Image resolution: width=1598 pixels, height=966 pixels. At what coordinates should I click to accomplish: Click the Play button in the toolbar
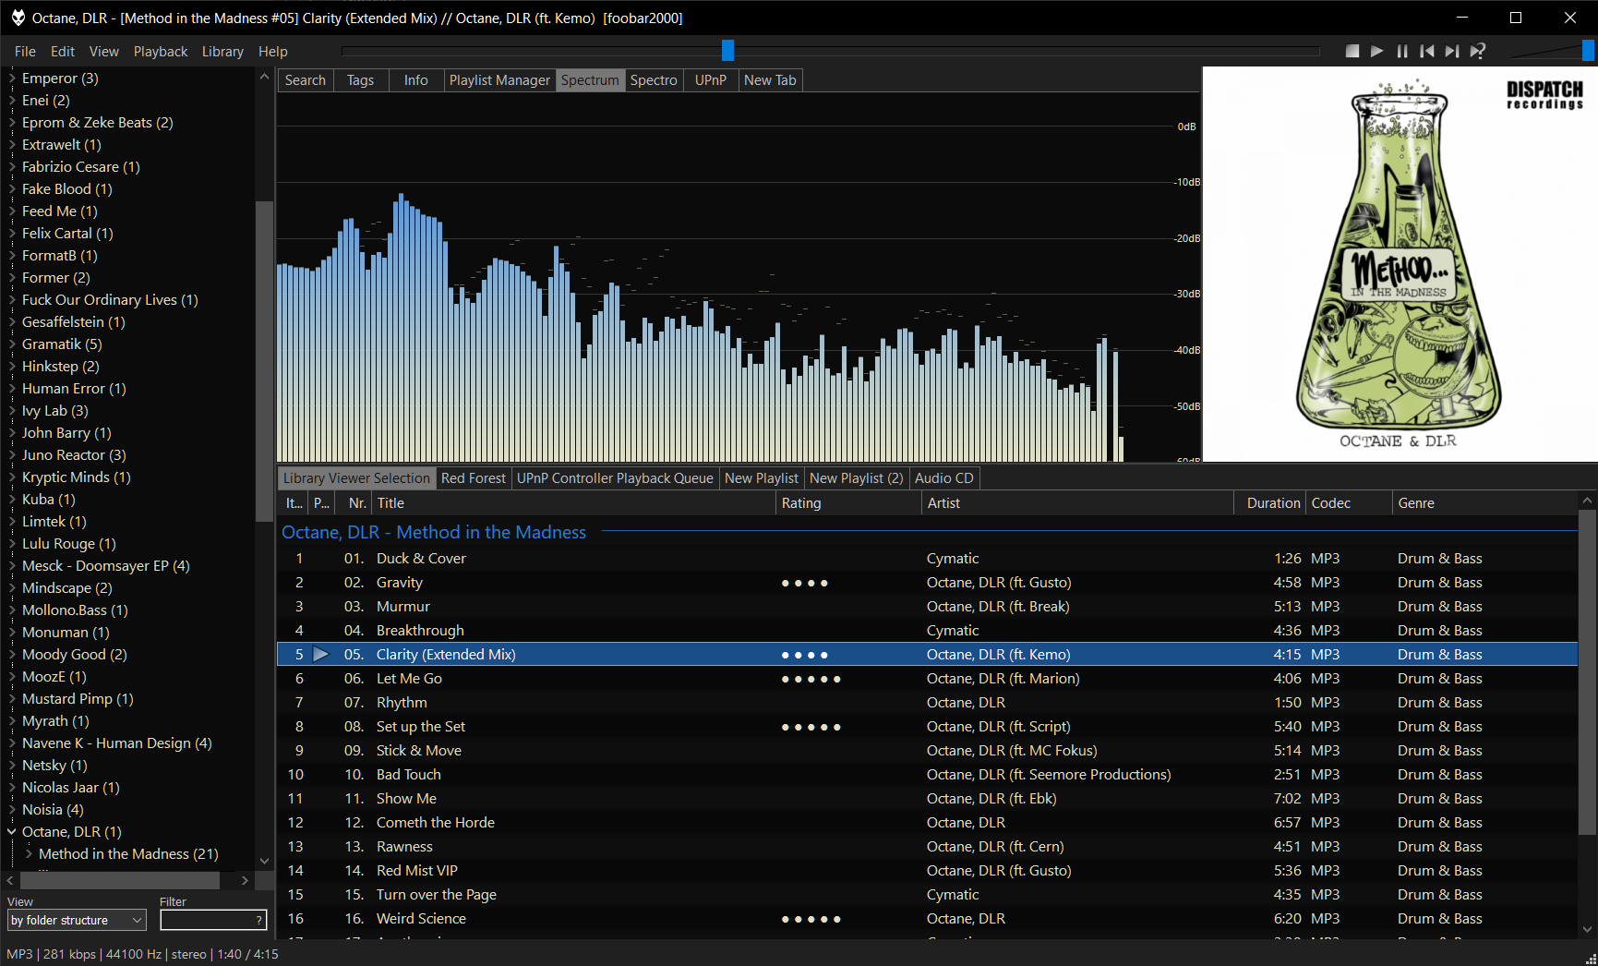[x=1377, y=52]
